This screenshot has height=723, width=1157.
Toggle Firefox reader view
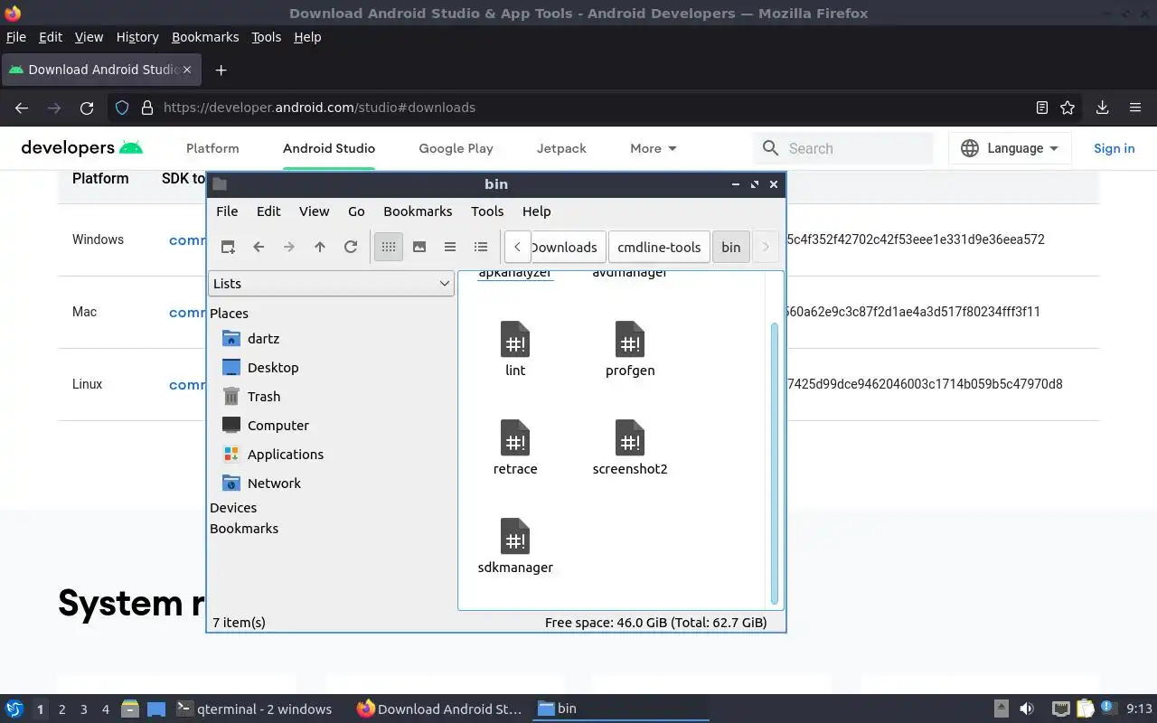(1042, 108)
